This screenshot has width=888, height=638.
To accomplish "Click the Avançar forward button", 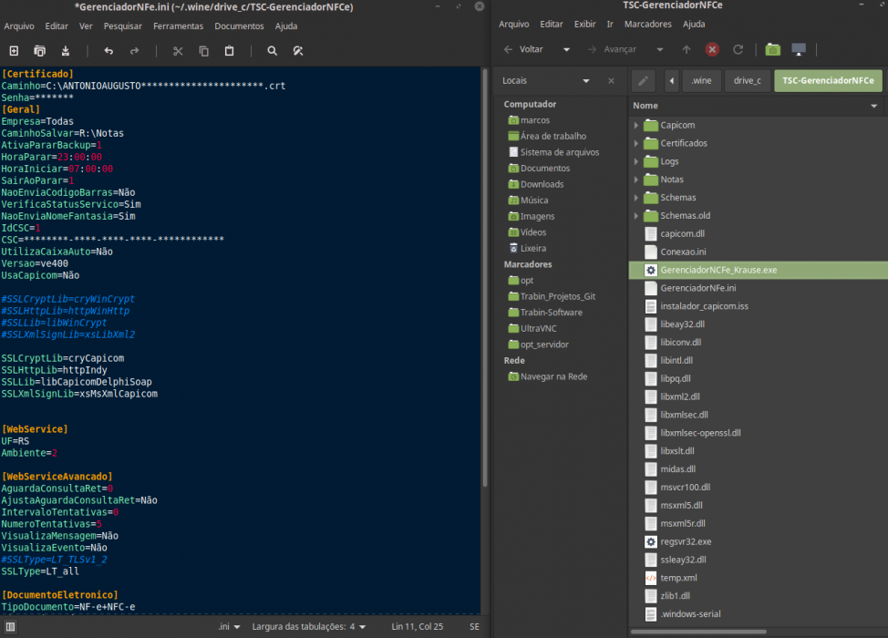I will tap(612, 49).
